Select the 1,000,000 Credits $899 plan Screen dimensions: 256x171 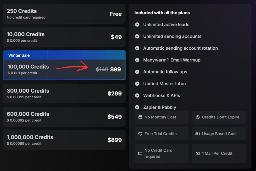[64, 140]
